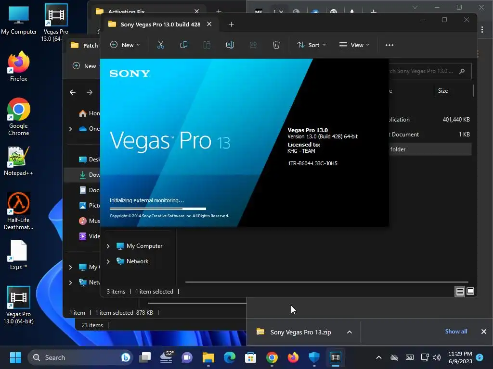Click the horizontal scrollbar in front window

pos(327,282)
